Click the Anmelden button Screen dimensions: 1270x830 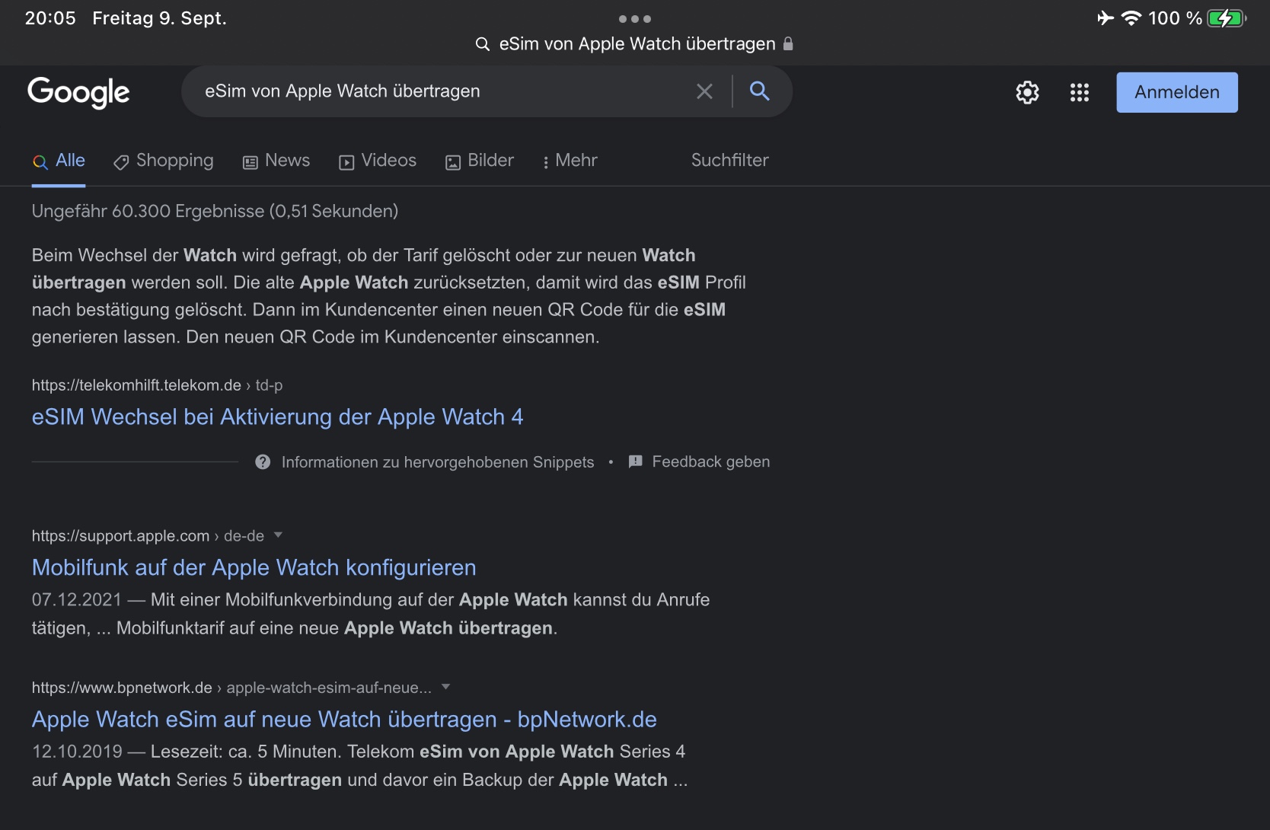(x=1176, y=92)
